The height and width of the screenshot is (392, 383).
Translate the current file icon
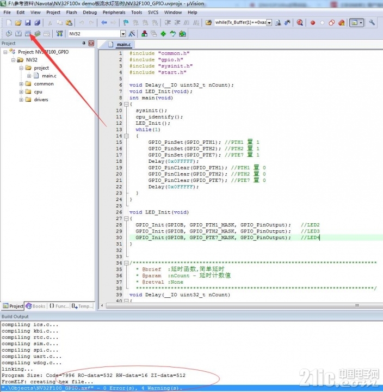coord(9,34)
